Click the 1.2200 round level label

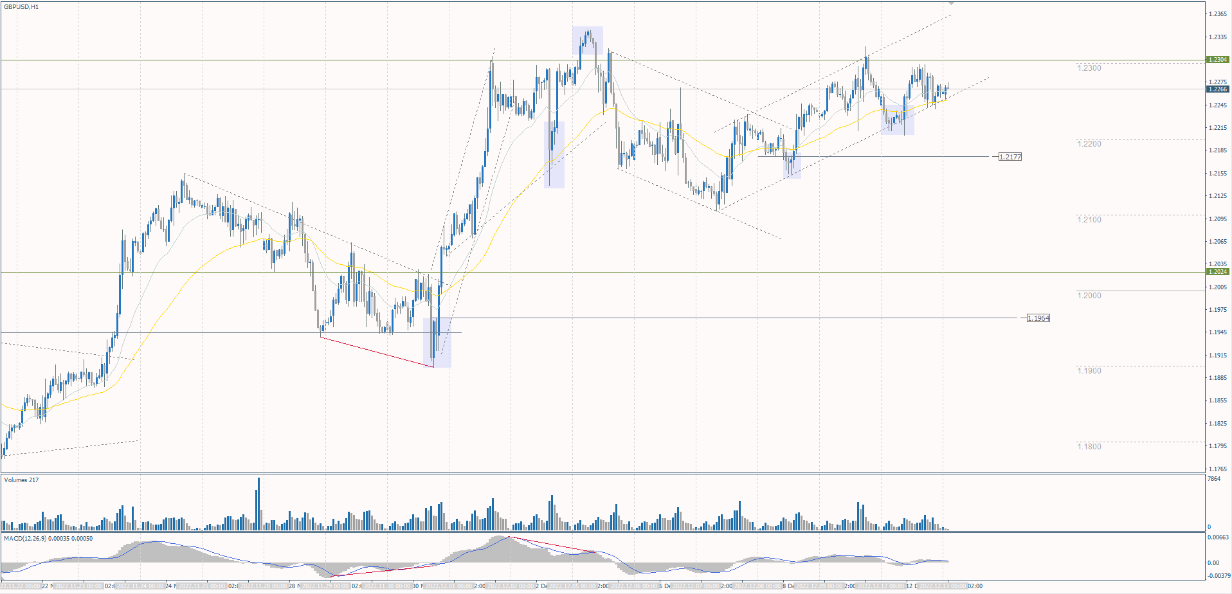(x=1089, y=144)
